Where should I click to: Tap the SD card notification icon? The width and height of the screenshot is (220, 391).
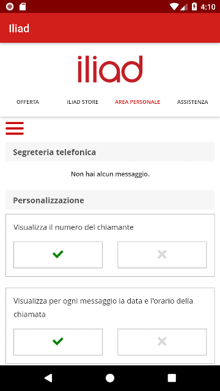click(x=23, y=7)
